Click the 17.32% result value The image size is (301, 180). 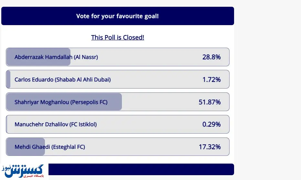tap(210, 147)
